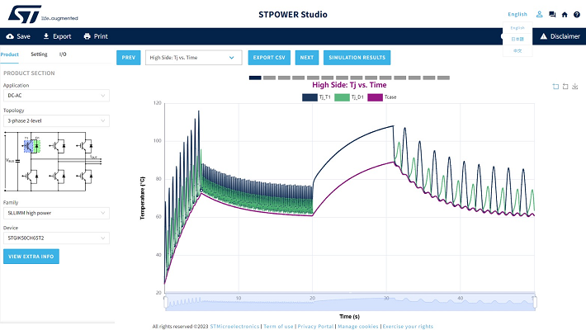Open the Privacy Portal footer link

[x=315, y=326]
